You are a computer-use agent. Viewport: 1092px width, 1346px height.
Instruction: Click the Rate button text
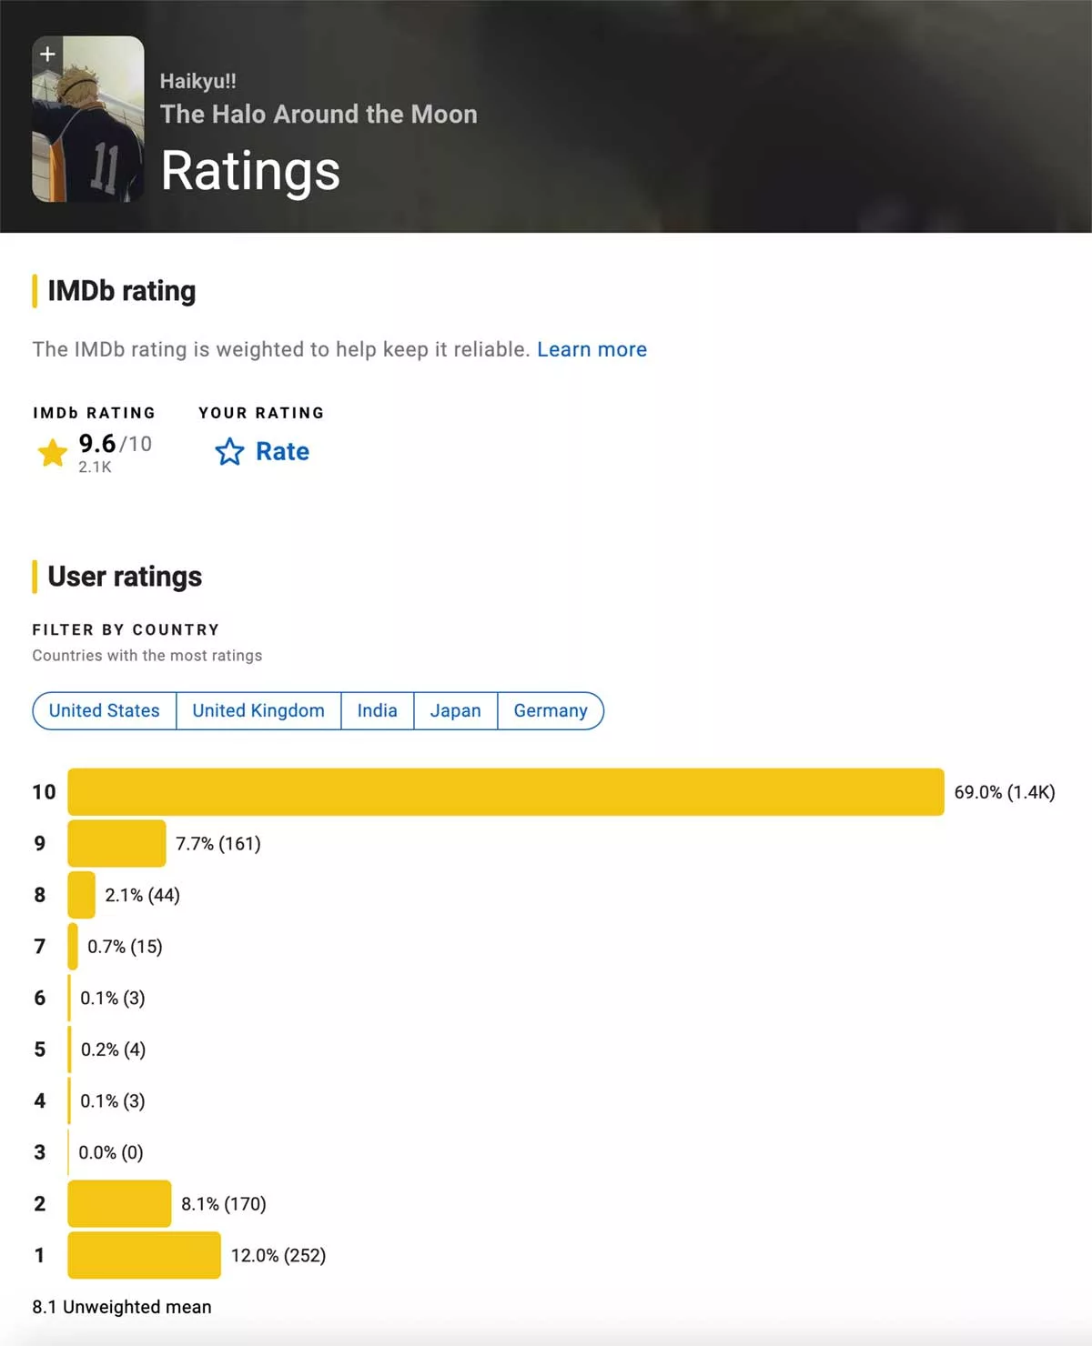[x=282, y=452]
